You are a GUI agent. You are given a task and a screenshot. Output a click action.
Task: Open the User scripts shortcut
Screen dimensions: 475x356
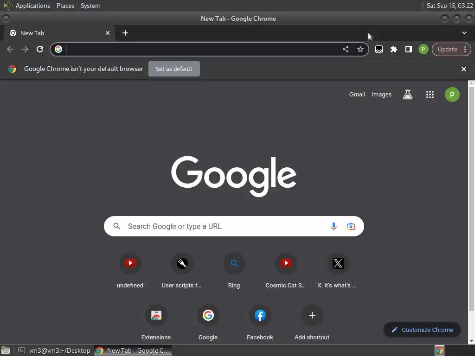(x=182, y=271)
